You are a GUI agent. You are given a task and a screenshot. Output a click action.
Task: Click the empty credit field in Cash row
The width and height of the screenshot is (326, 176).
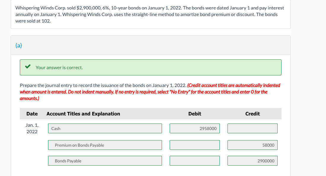(x=252, y=128)
